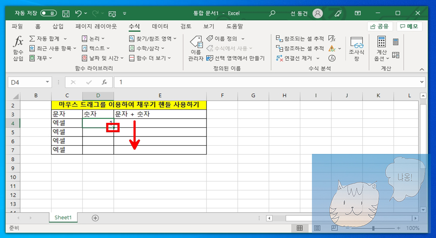This screenshot has height=238, width=436.
Task: Switch to the 페이지 레이아웃 tab
Action: [96, 27]
